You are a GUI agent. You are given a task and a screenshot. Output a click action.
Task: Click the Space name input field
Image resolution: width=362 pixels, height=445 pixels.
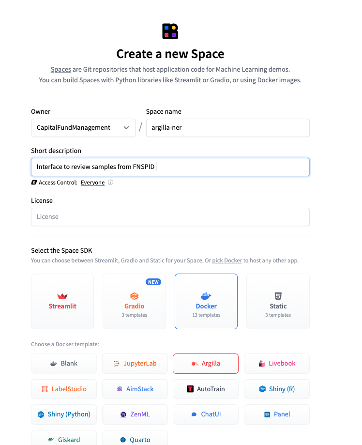coord(227,128)
